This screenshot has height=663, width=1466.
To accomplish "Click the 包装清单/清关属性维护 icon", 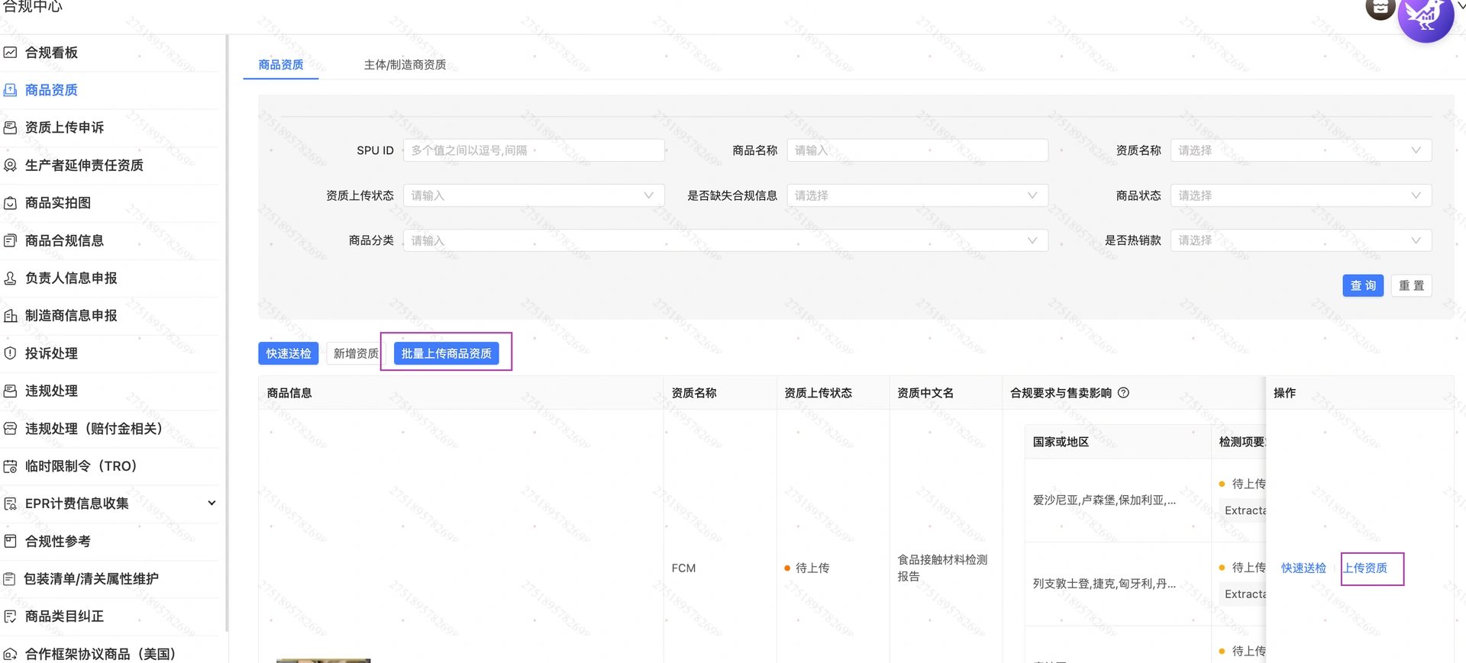I will click(10, 579).
